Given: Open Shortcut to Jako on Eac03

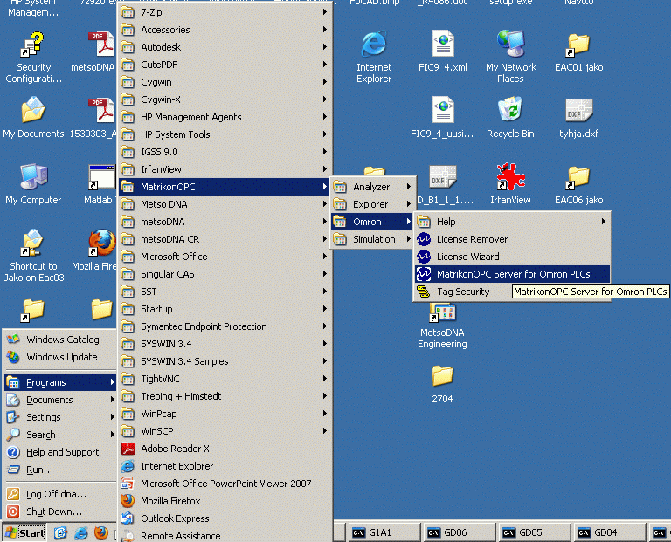Looking at the screenshot, I should [x=33, y=244].
